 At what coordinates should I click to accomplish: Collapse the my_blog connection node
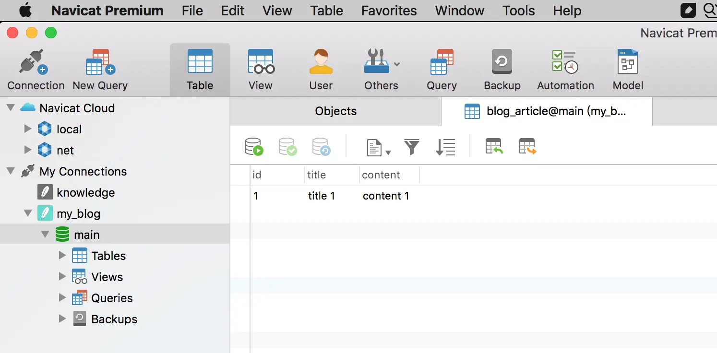tap(28, 213)
